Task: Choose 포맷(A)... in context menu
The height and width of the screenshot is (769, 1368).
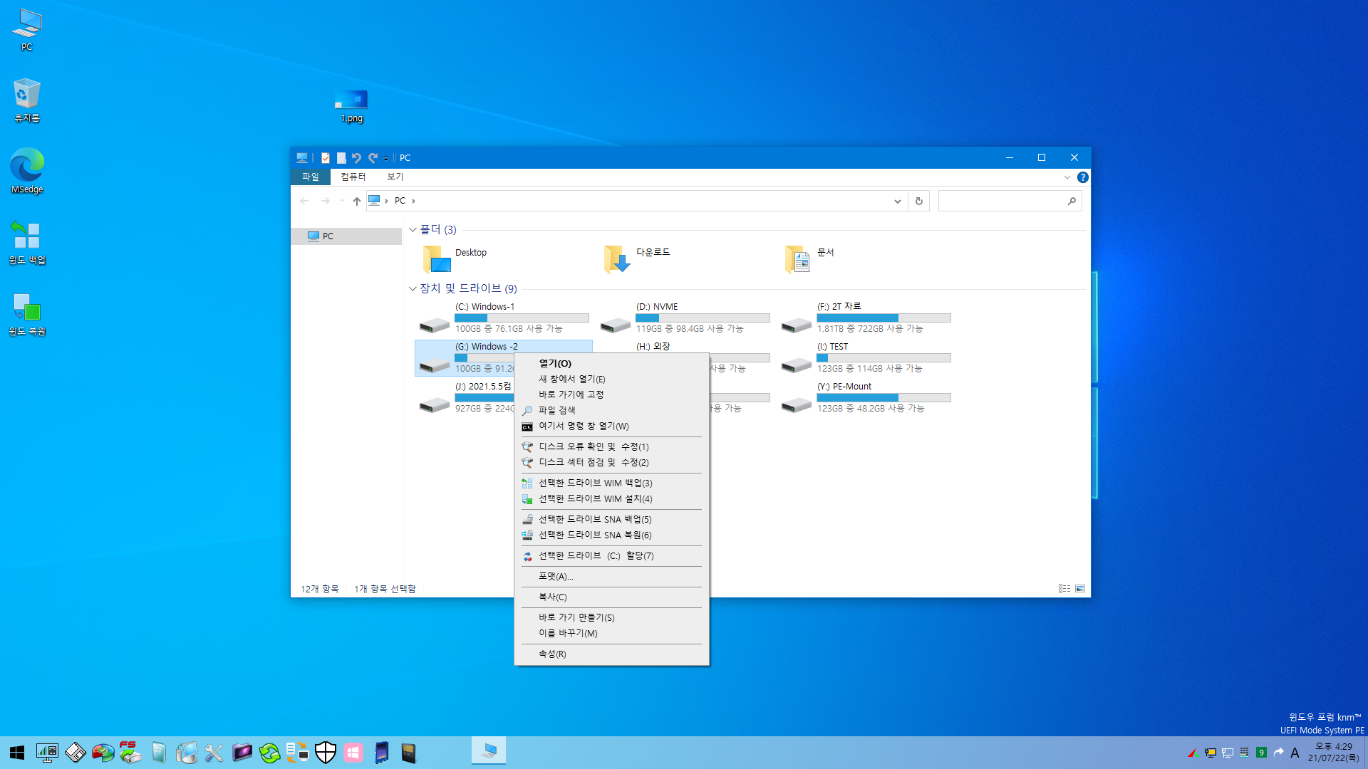Action: coord(611,577)
